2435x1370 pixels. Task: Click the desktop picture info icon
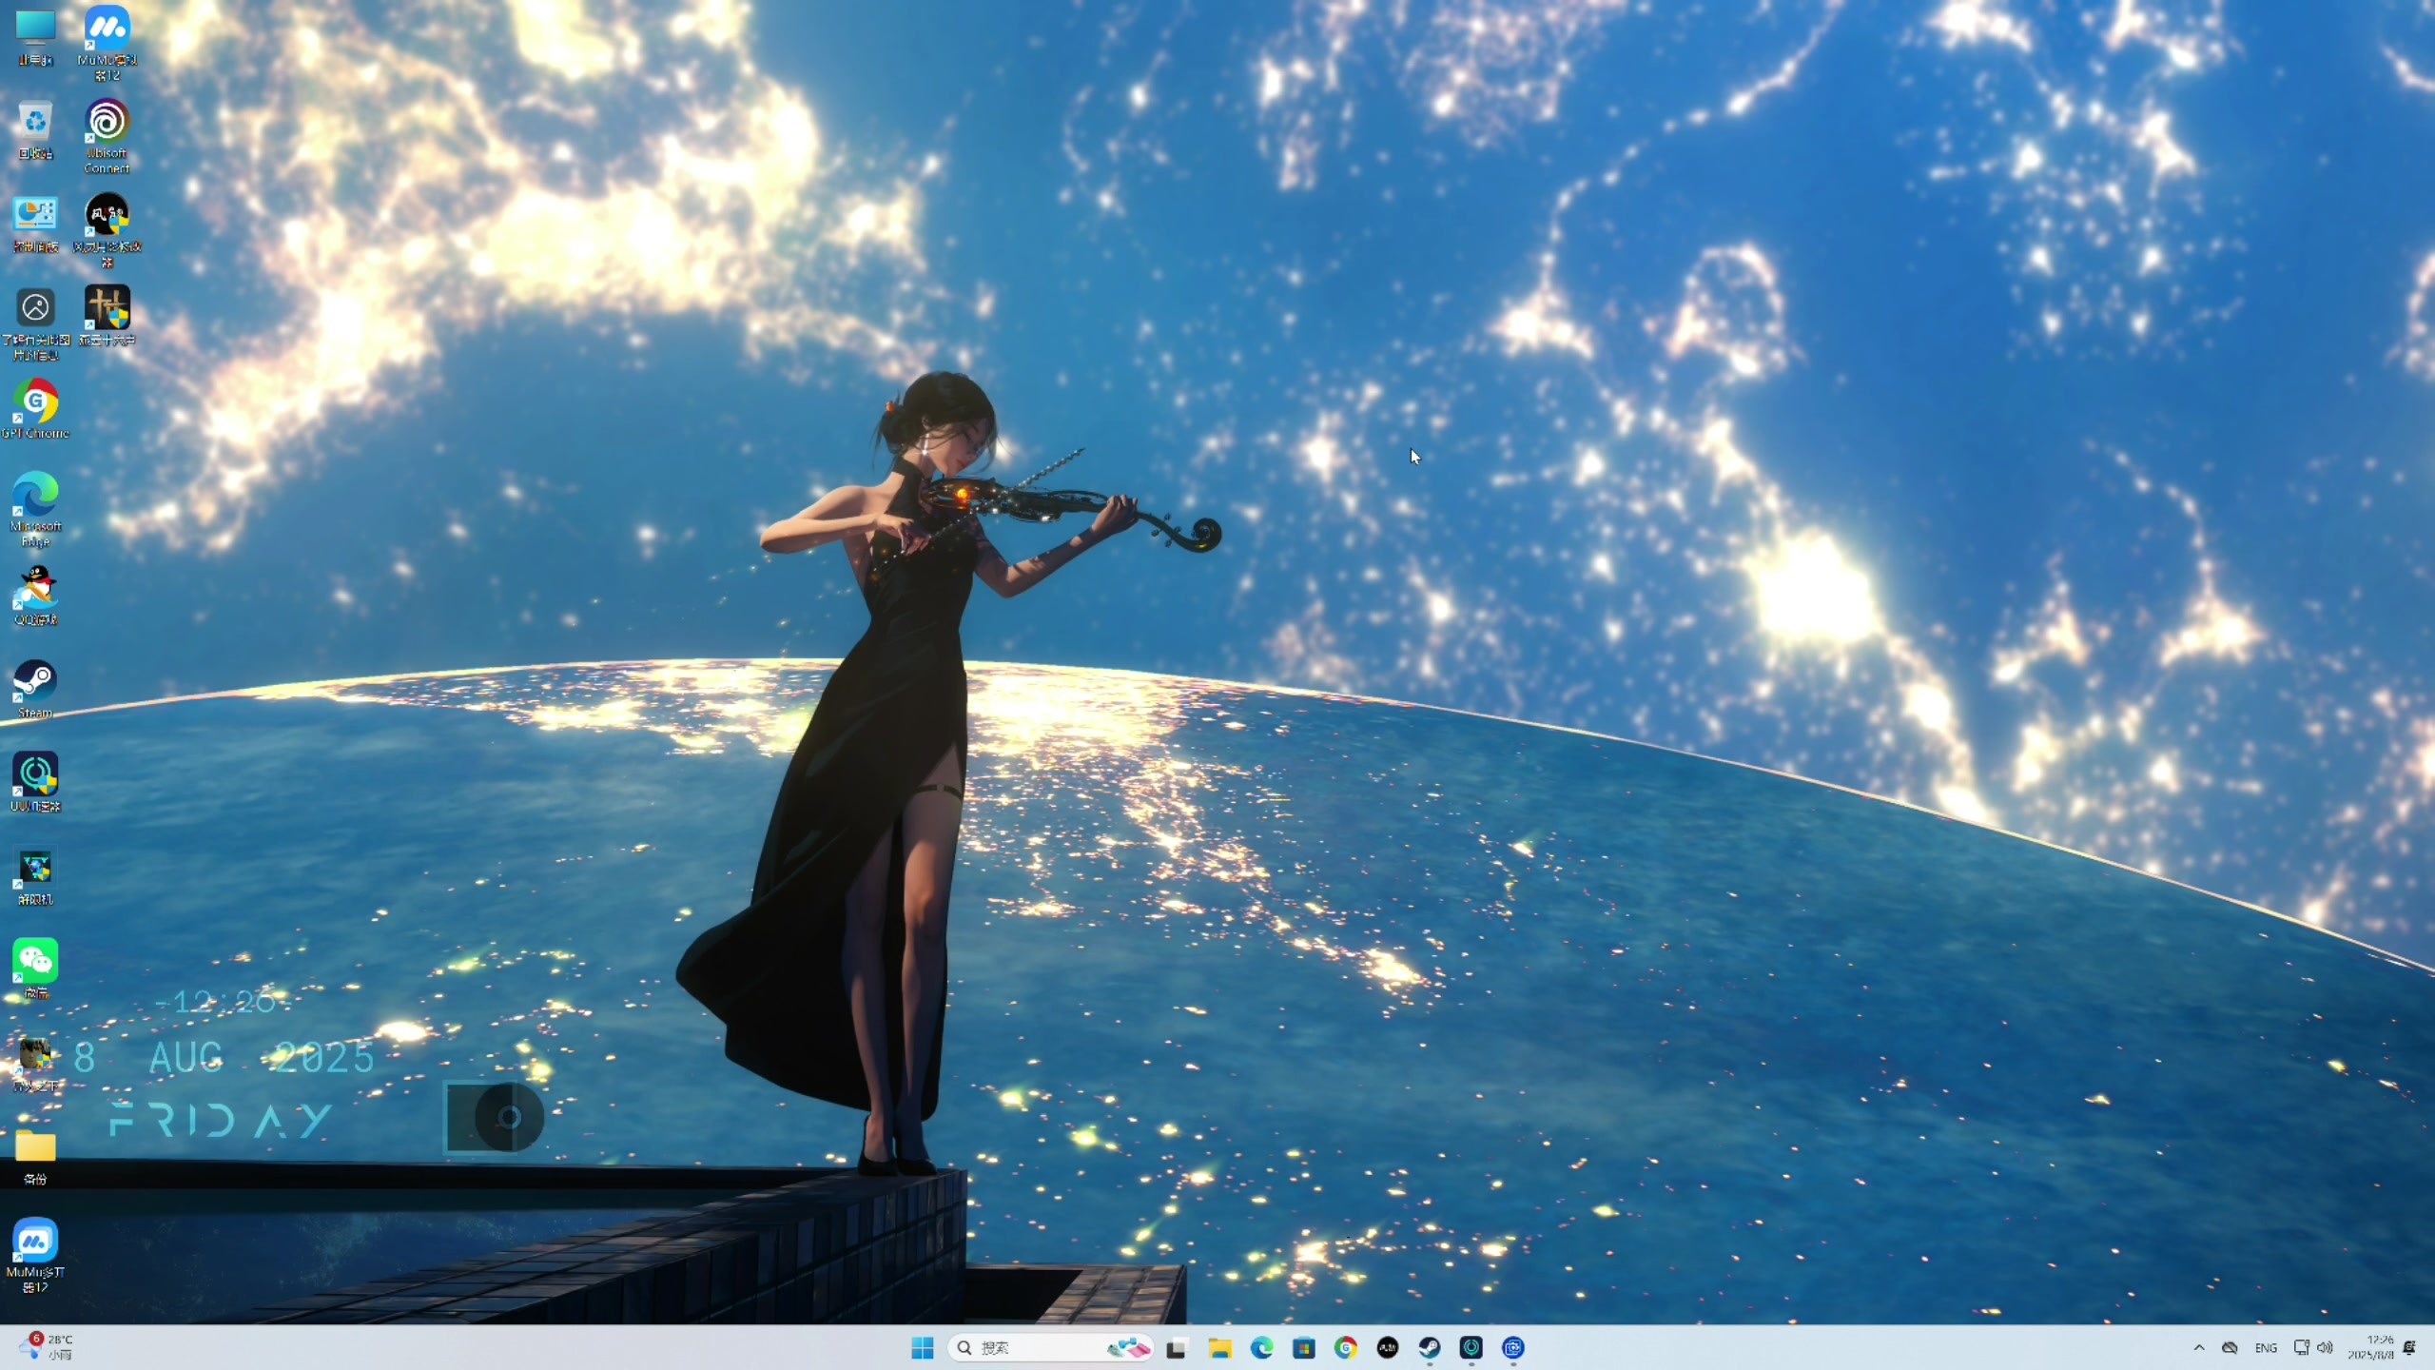click(x=35, y=323)
